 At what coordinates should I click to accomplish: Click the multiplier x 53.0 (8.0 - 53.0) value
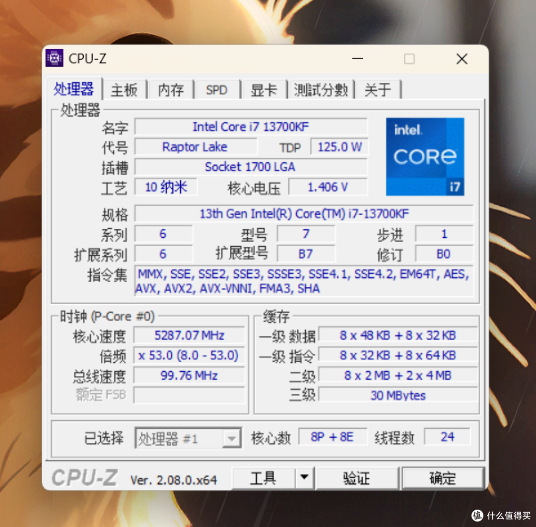(189, 355)
